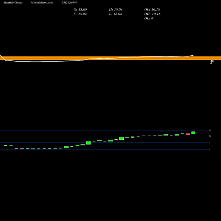Click the close price 'C: 15.04'

point(80,14)
